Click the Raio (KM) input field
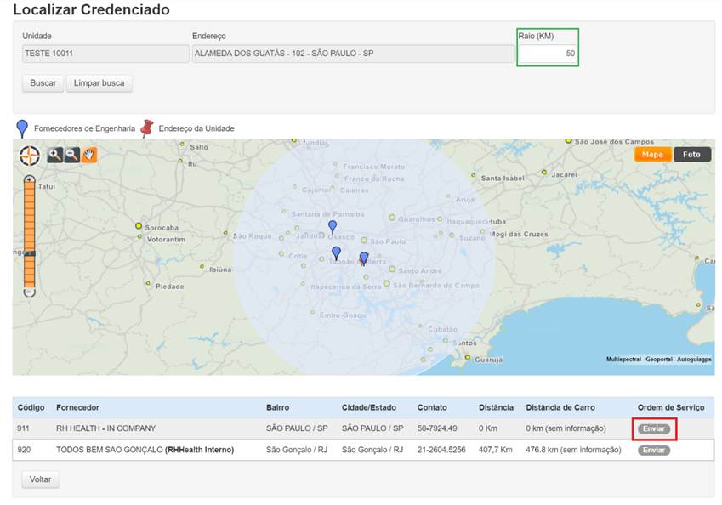Screen dimensions: 722x505 pos(548,54)
